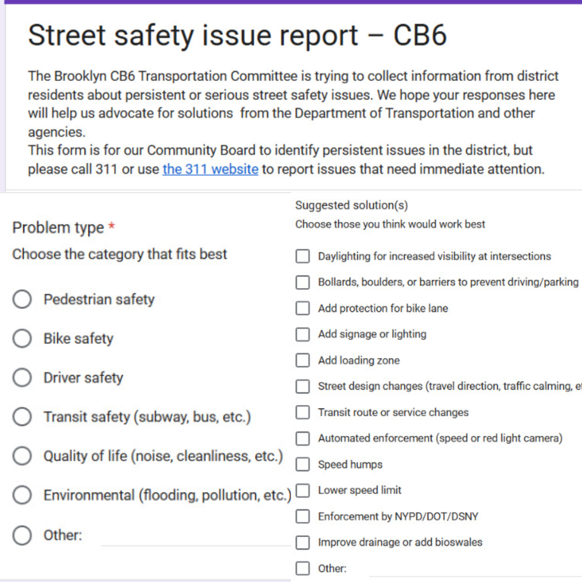Select the Driver safety option
The width and height of the screenshot is (582, 582).
pos(22,378)
